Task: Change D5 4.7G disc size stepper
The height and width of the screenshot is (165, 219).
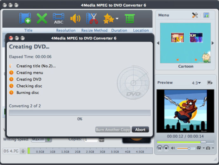Action: 23,151
